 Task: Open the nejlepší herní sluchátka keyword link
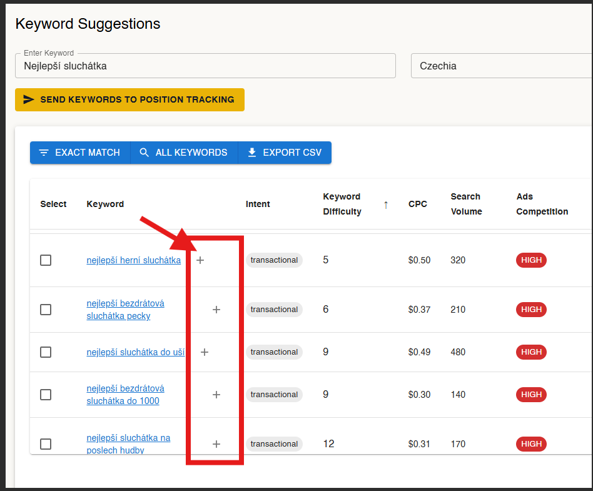(133, 260)
